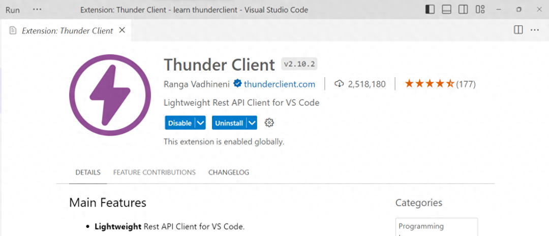Image resolution: width=549 pixels, height=236 pixels.
Task: Click the 2,518,180 install count
Action: click(367, 84)
